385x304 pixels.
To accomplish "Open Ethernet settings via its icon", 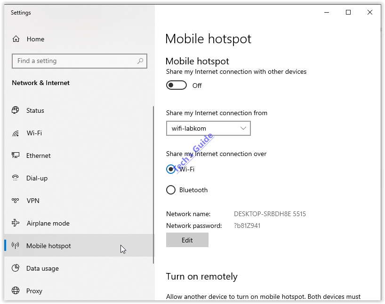I will point(15,156).
